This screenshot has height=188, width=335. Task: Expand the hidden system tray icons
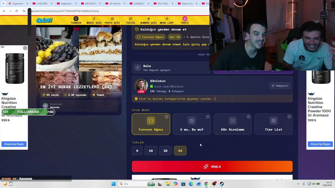298,184
